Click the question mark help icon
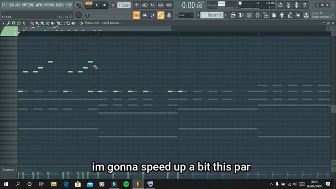This screenshot has width=336, height=189. coord(304,5)
